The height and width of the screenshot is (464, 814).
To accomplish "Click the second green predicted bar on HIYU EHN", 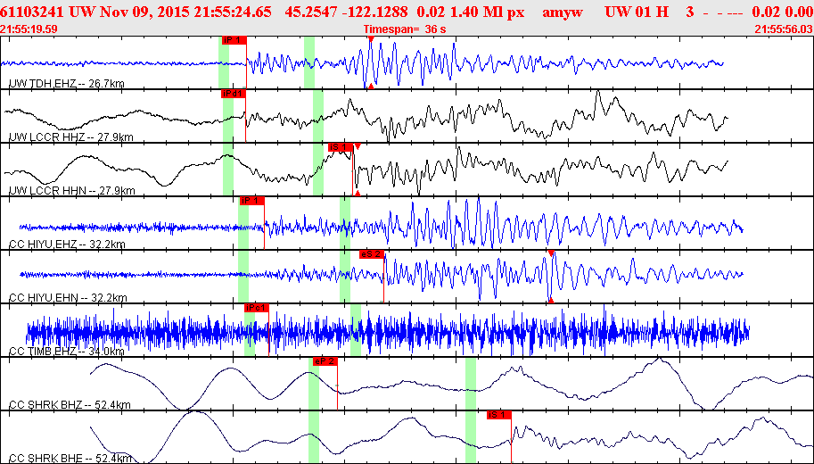I will [345, 277].
